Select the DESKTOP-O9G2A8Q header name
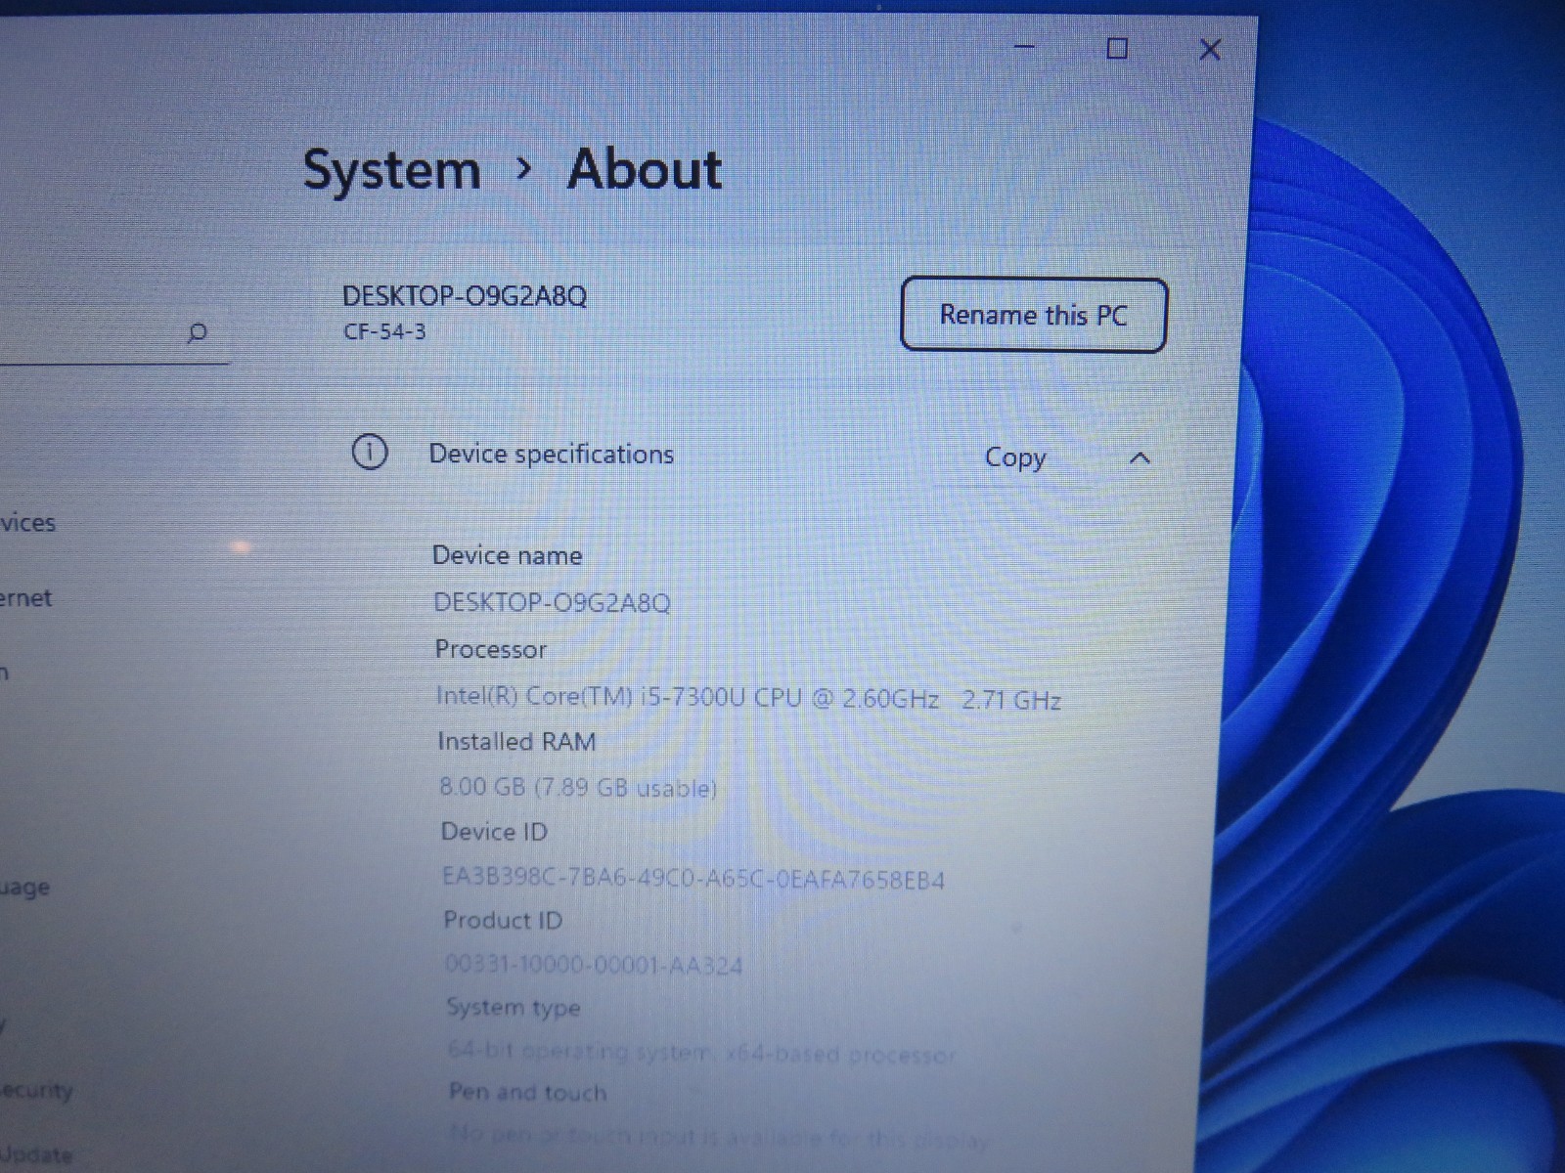 tap(465, 295)
